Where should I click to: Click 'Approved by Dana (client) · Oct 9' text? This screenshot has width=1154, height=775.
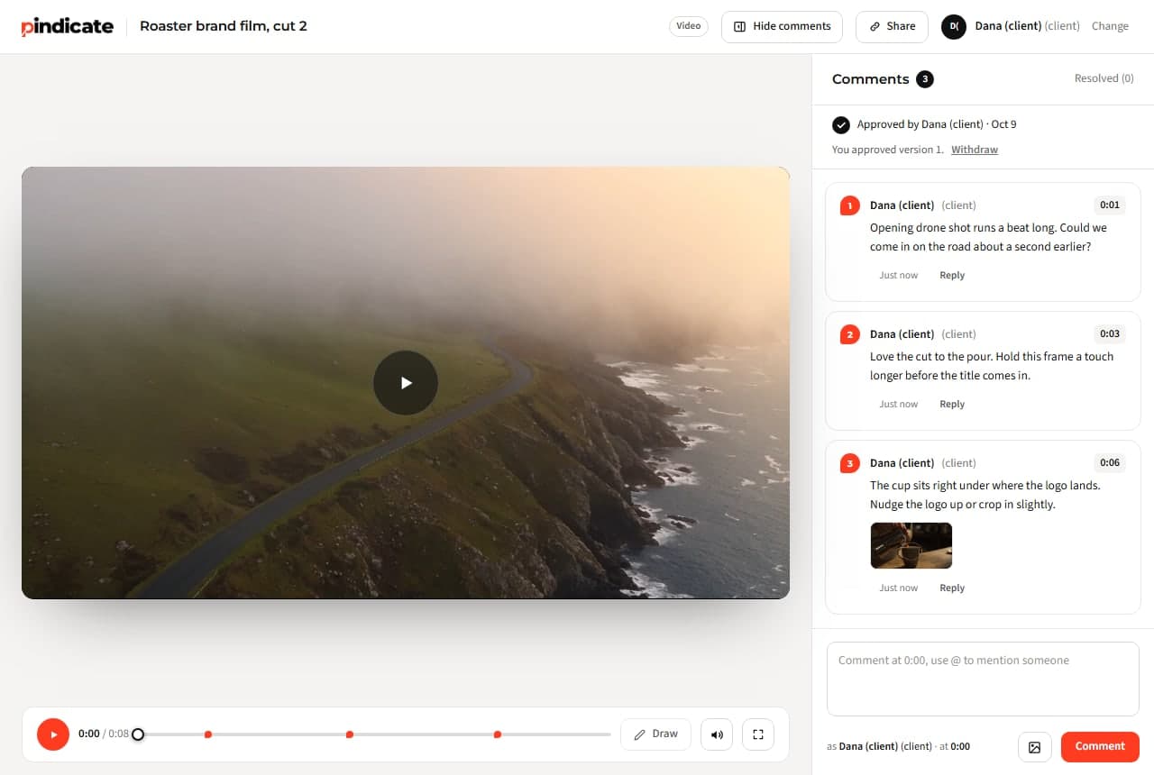pyautogui.click(x=937, y=124)
